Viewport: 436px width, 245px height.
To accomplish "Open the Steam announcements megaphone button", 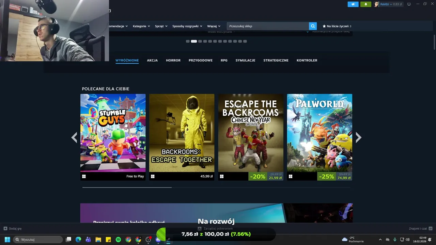I will pos(353,4).
